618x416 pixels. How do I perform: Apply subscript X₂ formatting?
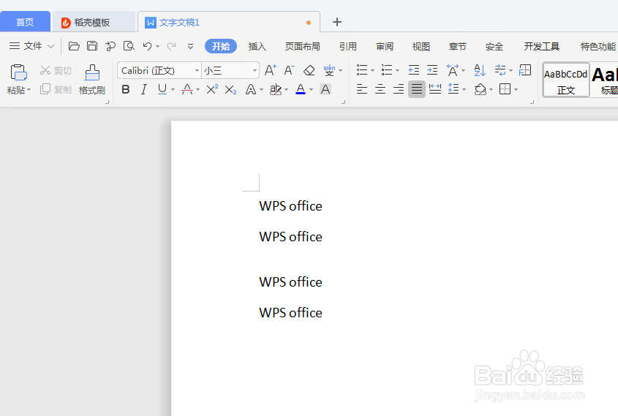pos(230,90)
